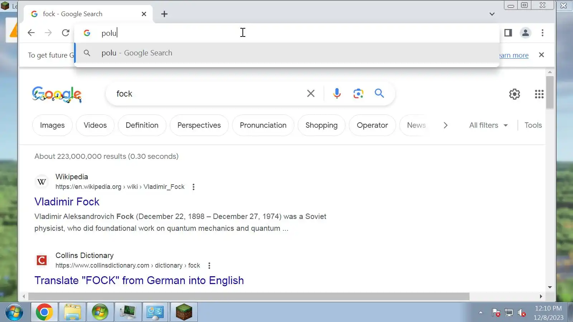573x322 pixels.
Task: Open the Chrome profile avatar menu
Action: point(525,33)
